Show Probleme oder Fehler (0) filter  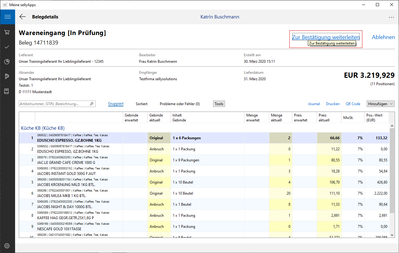click(179, 104)
